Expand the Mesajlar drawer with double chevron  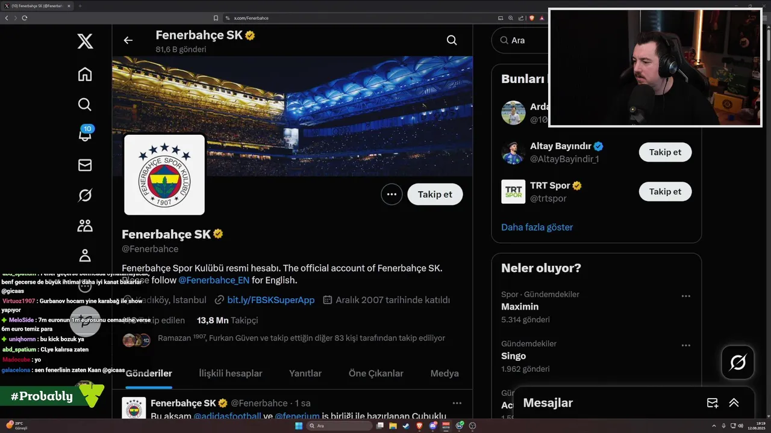(734, 403)
